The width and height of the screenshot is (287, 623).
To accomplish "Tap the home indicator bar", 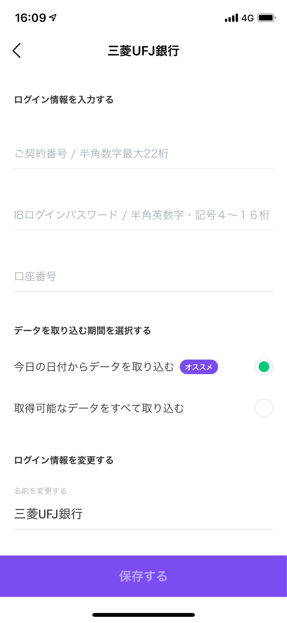I will [x=143, y=615].
